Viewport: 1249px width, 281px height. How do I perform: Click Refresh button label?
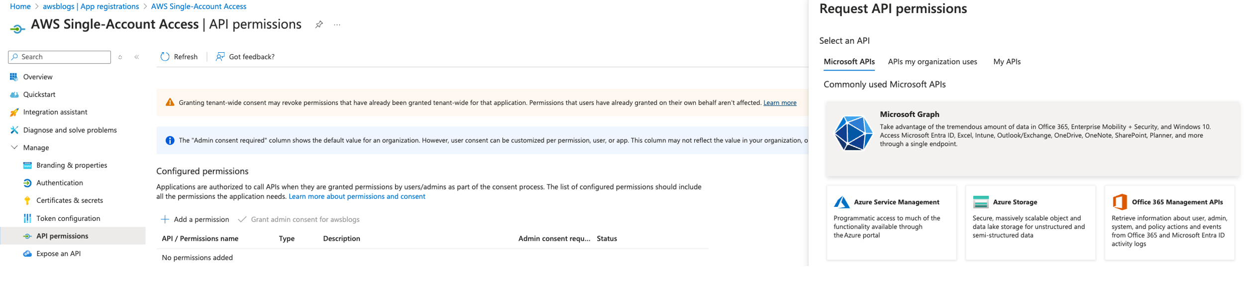186,57
